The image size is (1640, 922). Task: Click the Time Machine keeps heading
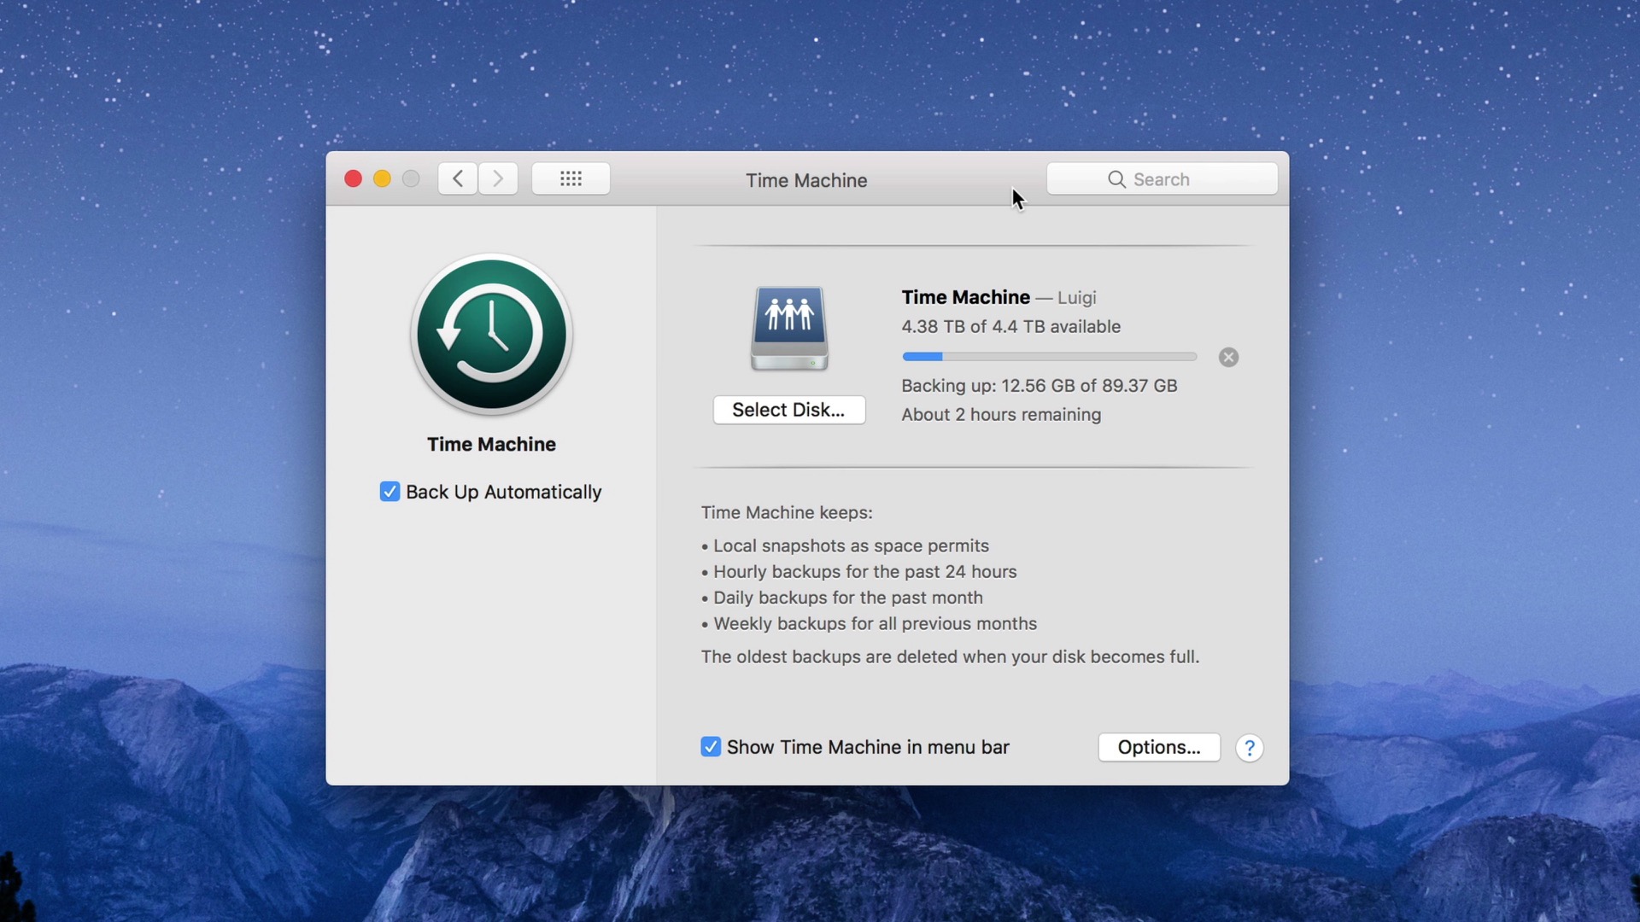[786, 512]
